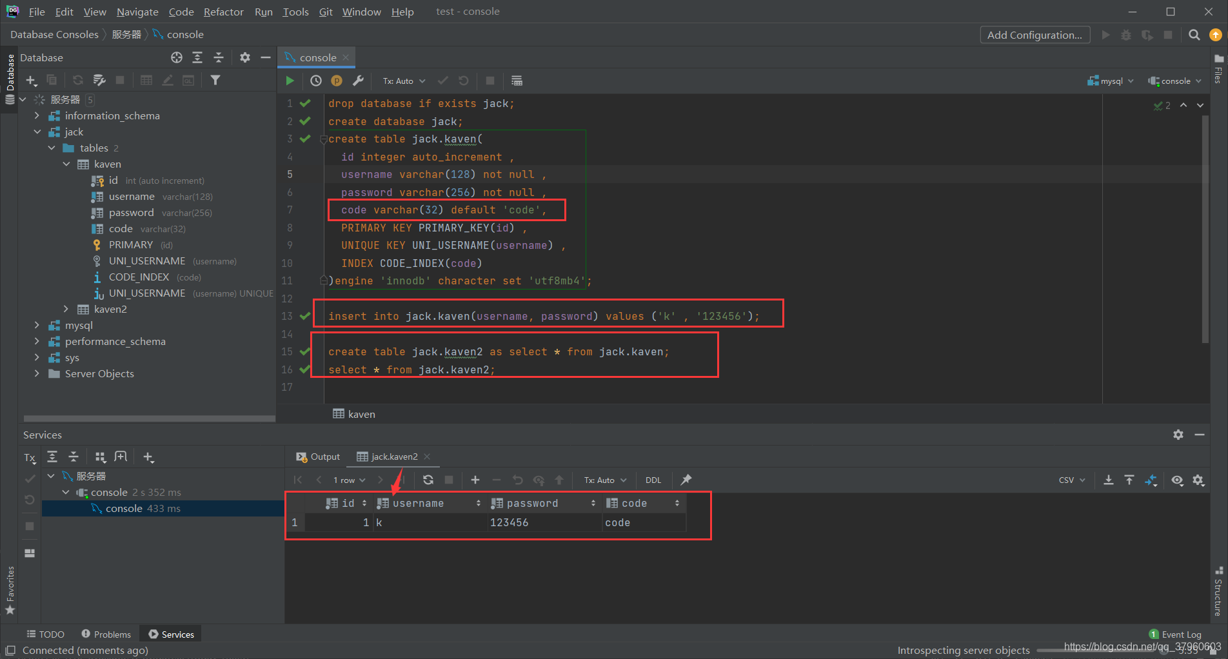The height and width of the screenshot is (659, 1228).
Task: Expand the performance_schema node
Action: pyautogui.click(x=37, y=341)
